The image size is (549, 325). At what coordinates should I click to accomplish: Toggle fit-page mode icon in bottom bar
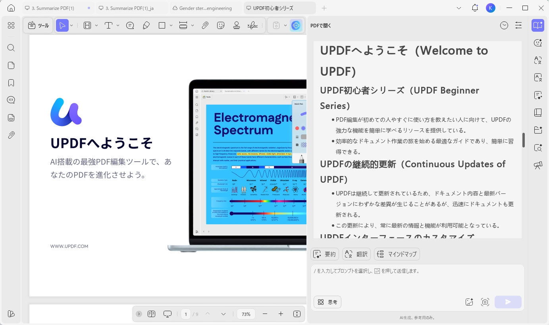pos(297,314)
